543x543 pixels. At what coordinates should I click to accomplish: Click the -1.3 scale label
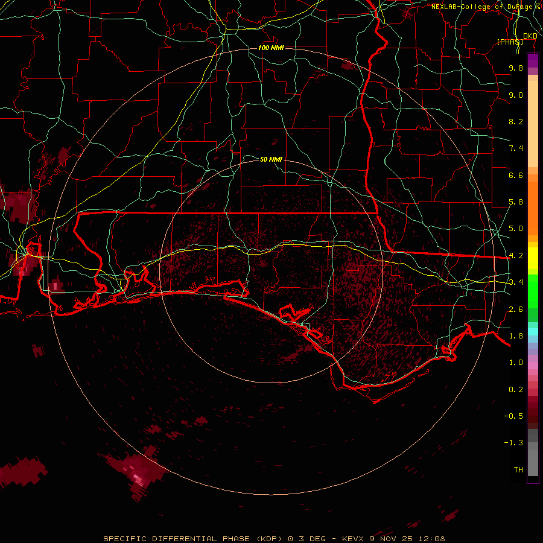(513, 443)
